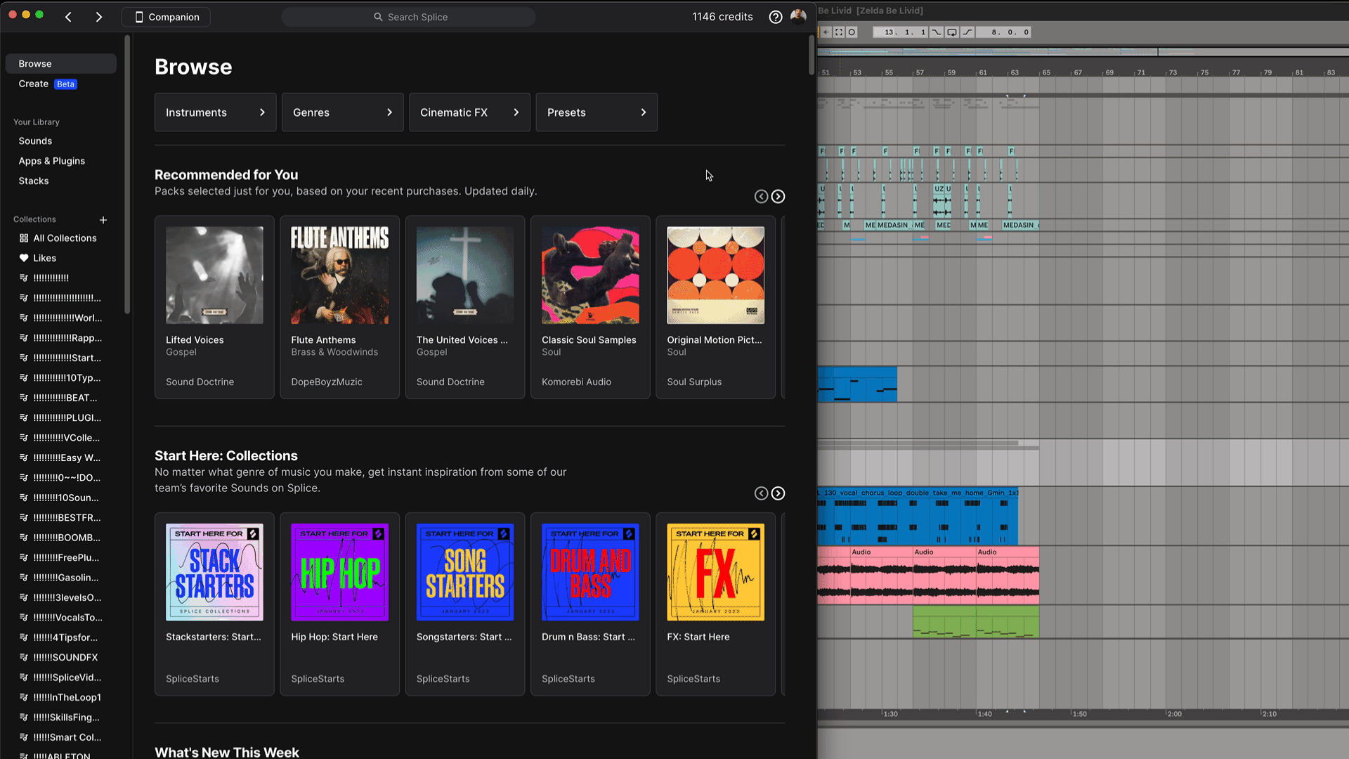
Task: Open the Likes collection
Action: tap(38, 258)
